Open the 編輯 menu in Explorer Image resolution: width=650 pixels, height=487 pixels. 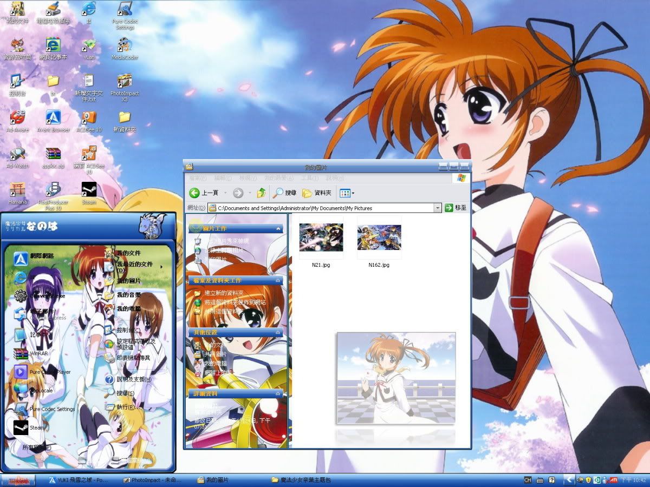[x=223, y=178]
